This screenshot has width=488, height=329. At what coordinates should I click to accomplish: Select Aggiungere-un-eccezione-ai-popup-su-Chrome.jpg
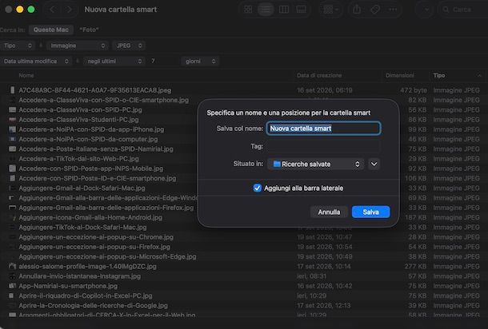click(x=96, y=237)
